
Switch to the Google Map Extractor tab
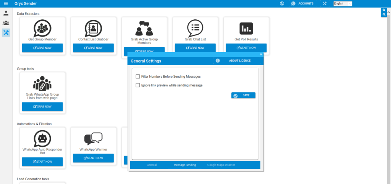click(221, 165)
